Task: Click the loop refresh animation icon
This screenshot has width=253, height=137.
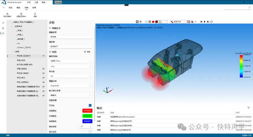Action: pos(211,22)
